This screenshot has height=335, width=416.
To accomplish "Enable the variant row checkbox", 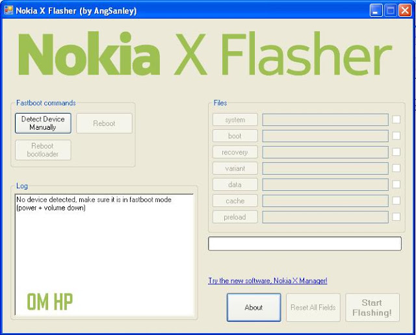I will pyautogui.click(x=396, y=168).
